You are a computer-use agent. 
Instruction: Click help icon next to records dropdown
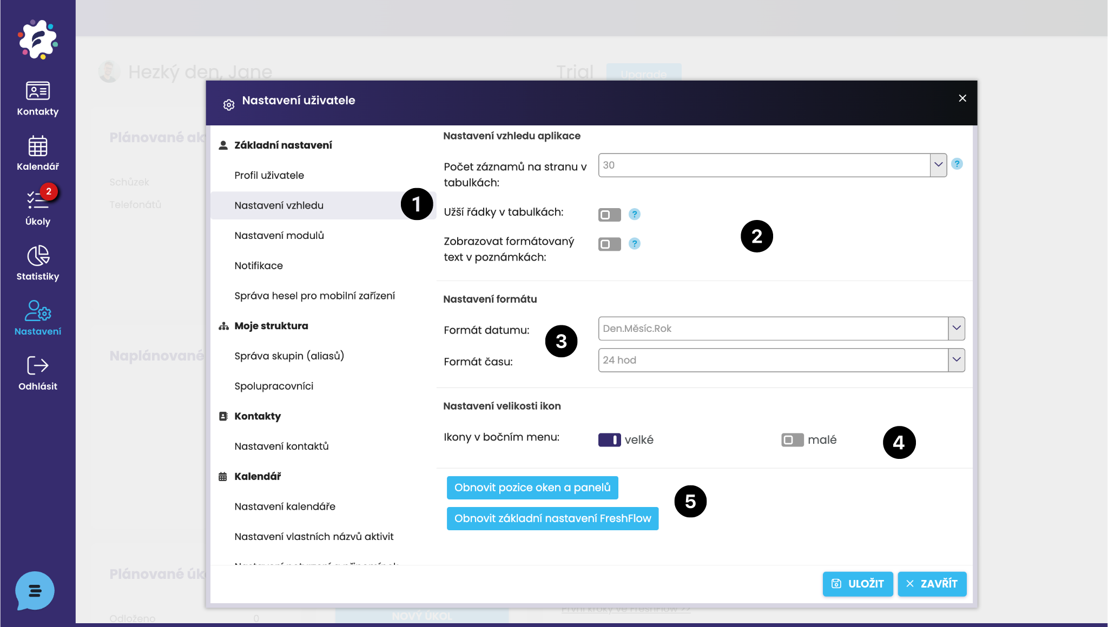coord(957,164)
